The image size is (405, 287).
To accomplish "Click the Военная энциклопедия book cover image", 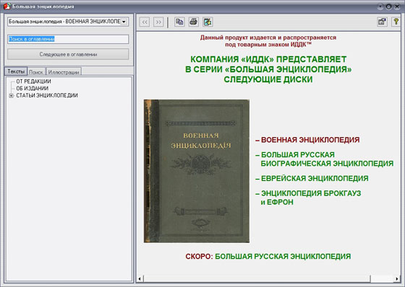I will (197, 171).
